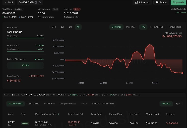Favorite this wallet with star icon
Screen dimensions: 187x128
point(40,3)
